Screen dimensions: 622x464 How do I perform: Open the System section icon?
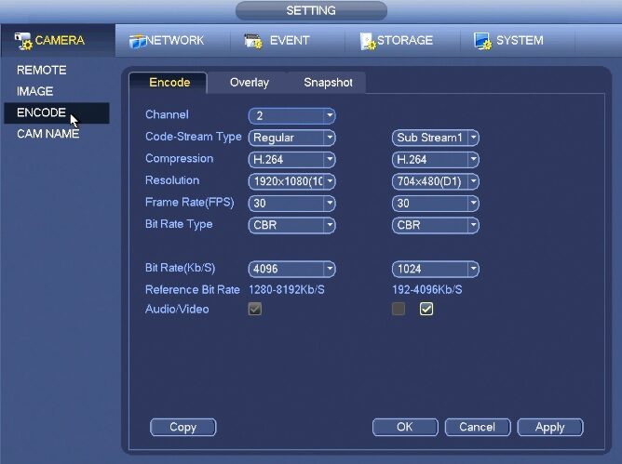point(481,41)
